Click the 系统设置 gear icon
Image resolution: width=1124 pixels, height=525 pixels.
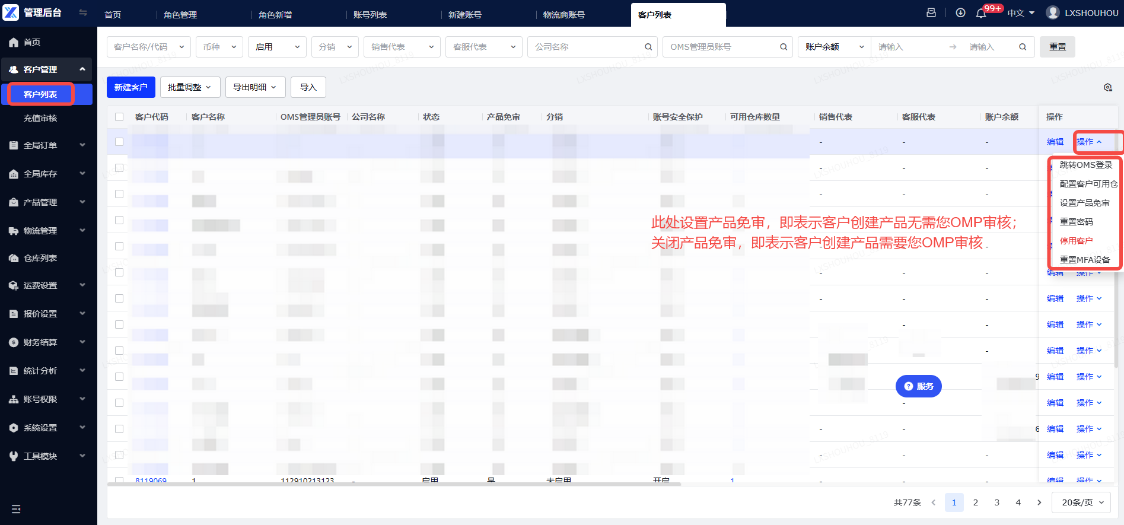click(14, 428)
